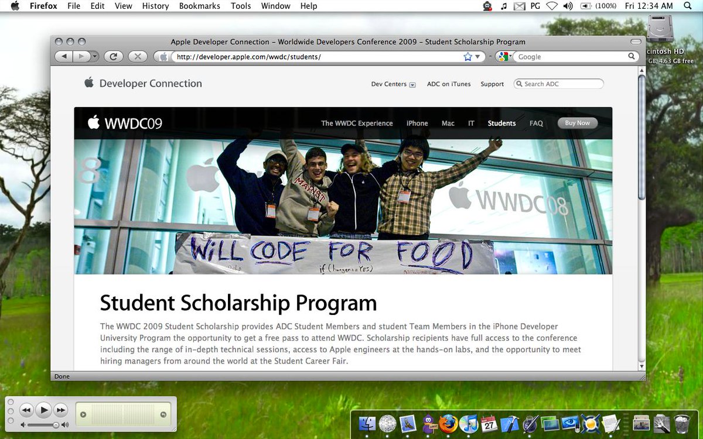Click the mail envelope menu bar icon
This screenshot has height=439, width=703.
click(x=519, y=6)
